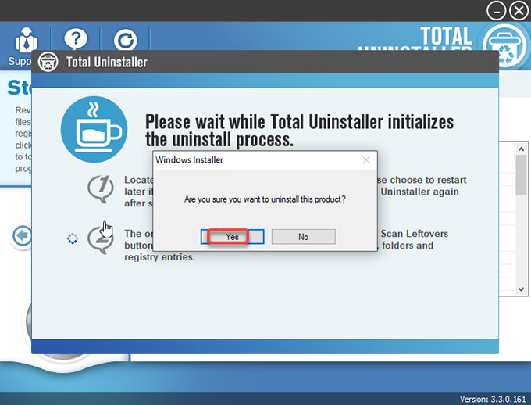Image resolution: width=531 pixels, height=405 pixels.
Task: Click the Refresh circular arrow icon
Action: coord(125,41)
